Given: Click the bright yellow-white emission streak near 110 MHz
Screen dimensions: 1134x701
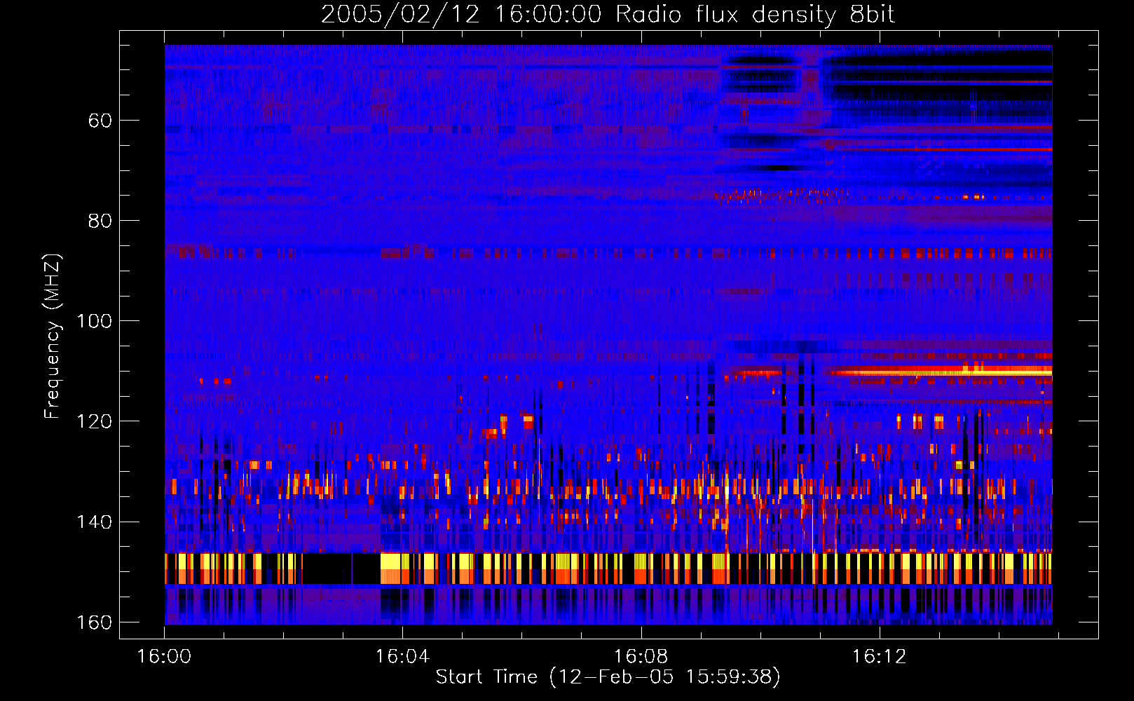Looking at the screenshot, I should [939, 372].
